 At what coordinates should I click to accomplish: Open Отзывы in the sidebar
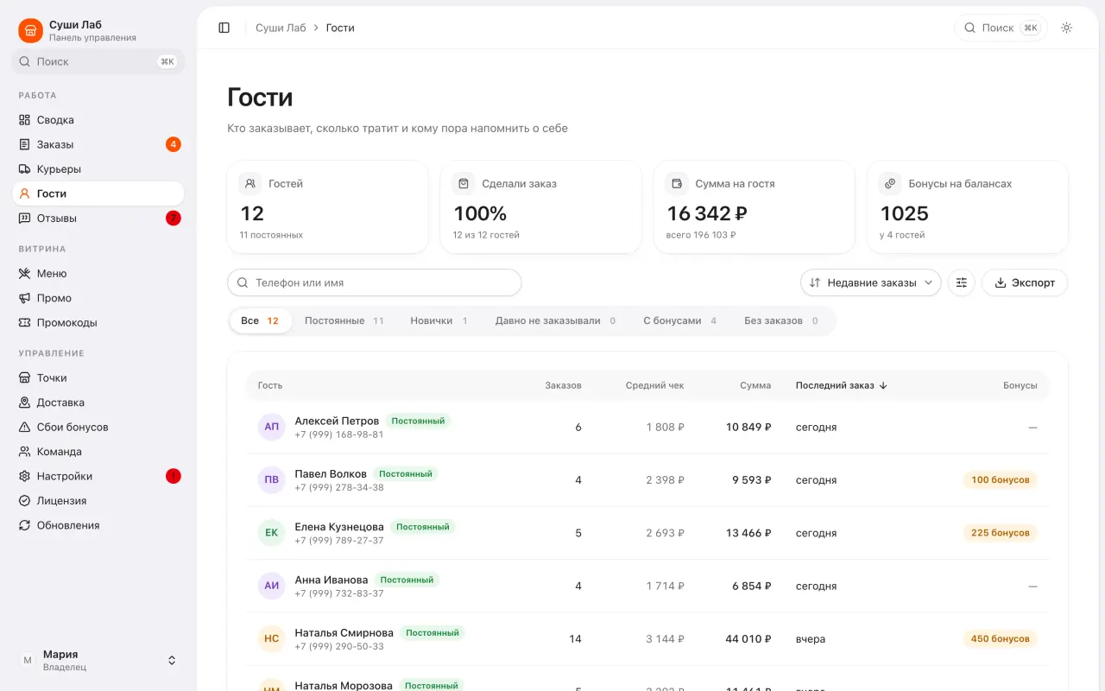tap(98, 219)
